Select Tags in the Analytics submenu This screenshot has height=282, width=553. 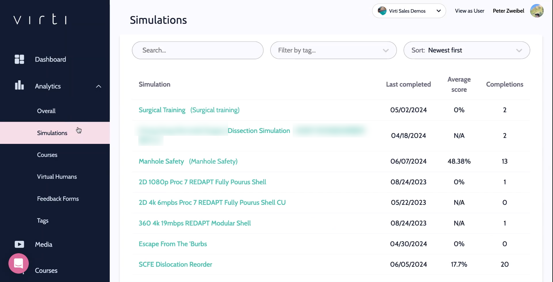click(x=43, y=221)
